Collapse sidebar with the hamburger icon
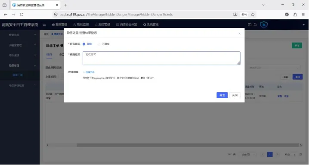Image resolution: width=309 pixels, height=165 pixels. click(x=44, y=25)
